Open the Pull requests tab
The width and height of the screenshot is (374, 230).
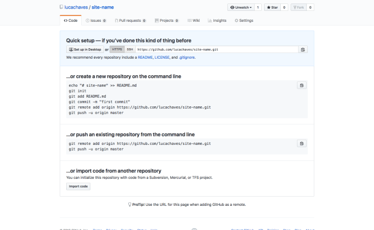pyautogui.click(x=130, y=21)
